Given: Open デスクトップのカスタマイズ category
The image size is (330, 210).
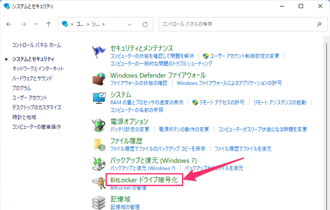Looking at the screenshot, I should click(x=37, y=107).
